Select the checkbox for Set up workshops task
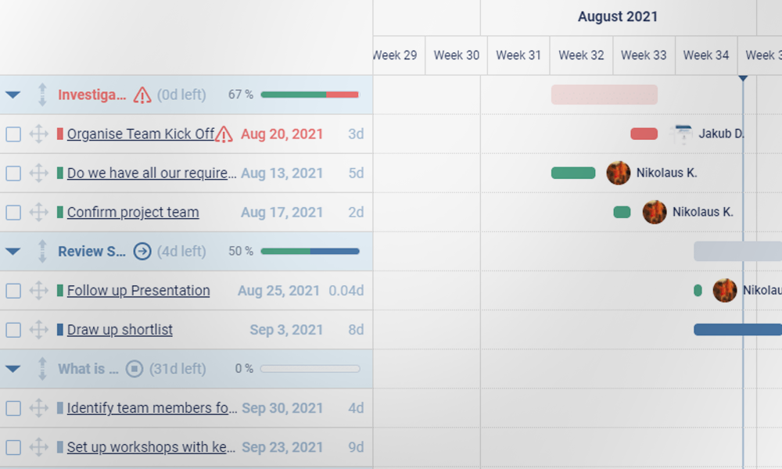Screen dimensions: 782x469 (13, 447)
